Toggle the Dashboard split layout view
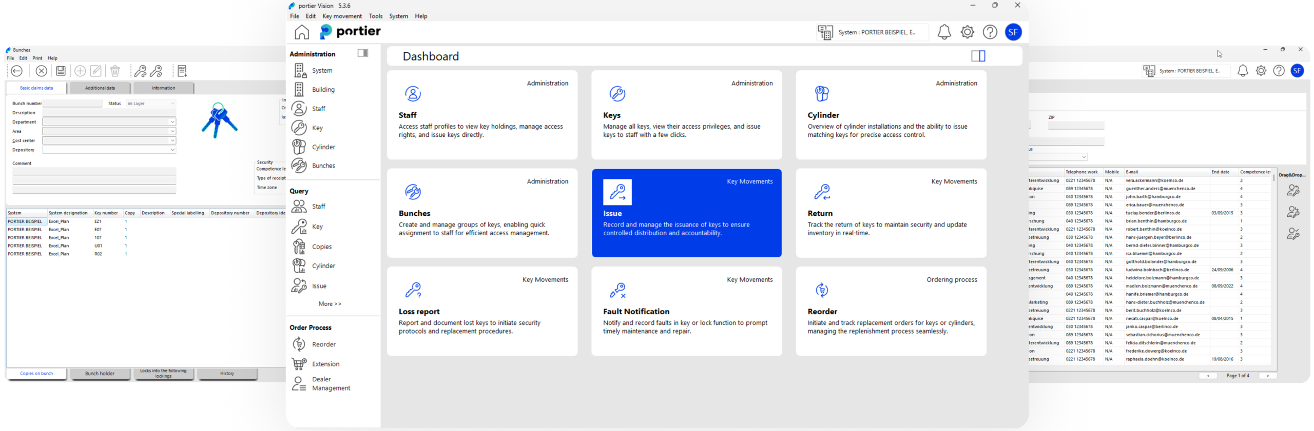The width and height of the screenshot is (1314, 431). [978, 56]
